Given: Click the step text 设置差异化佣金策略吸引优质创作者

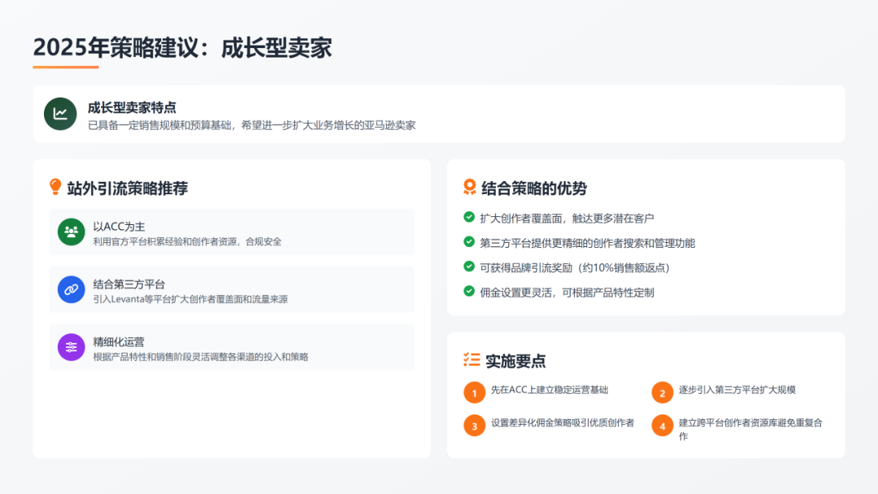Looking at the screenshot, I should [563, 423].
